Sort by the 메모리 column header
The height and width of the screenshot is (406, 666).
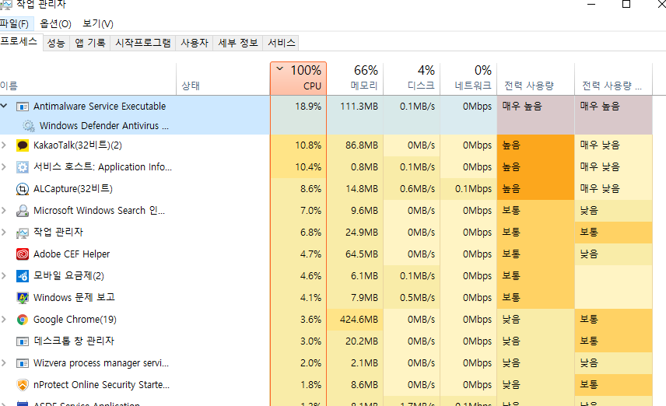[355, 79]
